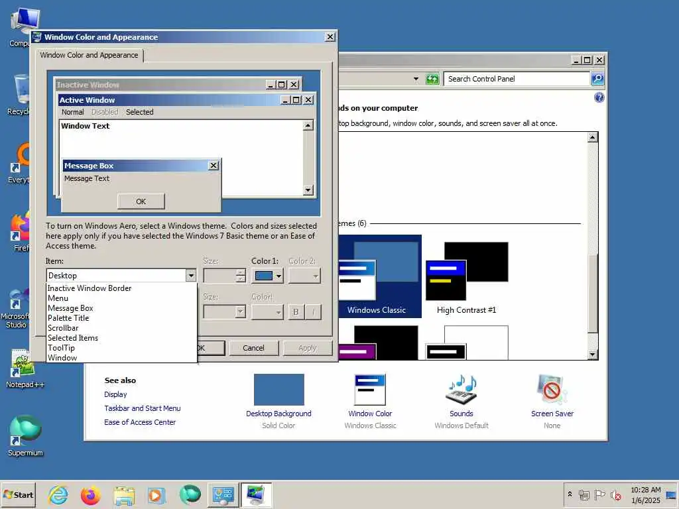Select the black theme with purple title bar
679x509 pixels.
pyautogui.click(x=380, y=343)
